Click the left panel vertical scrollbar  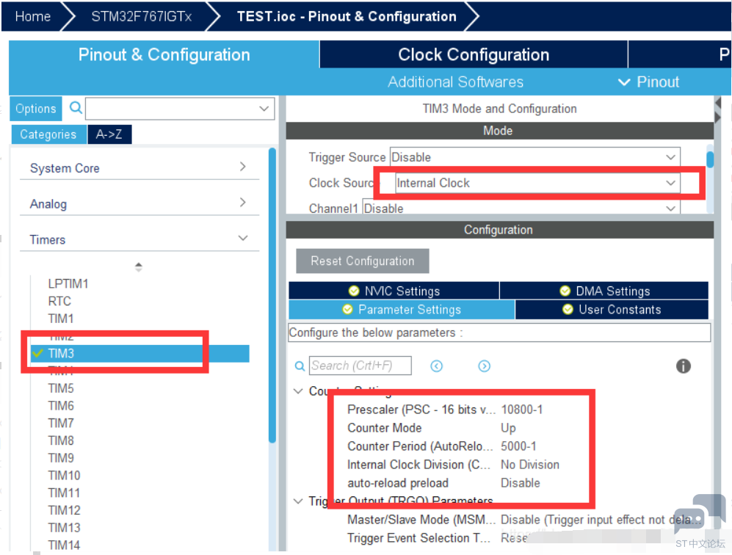(272, 295)
